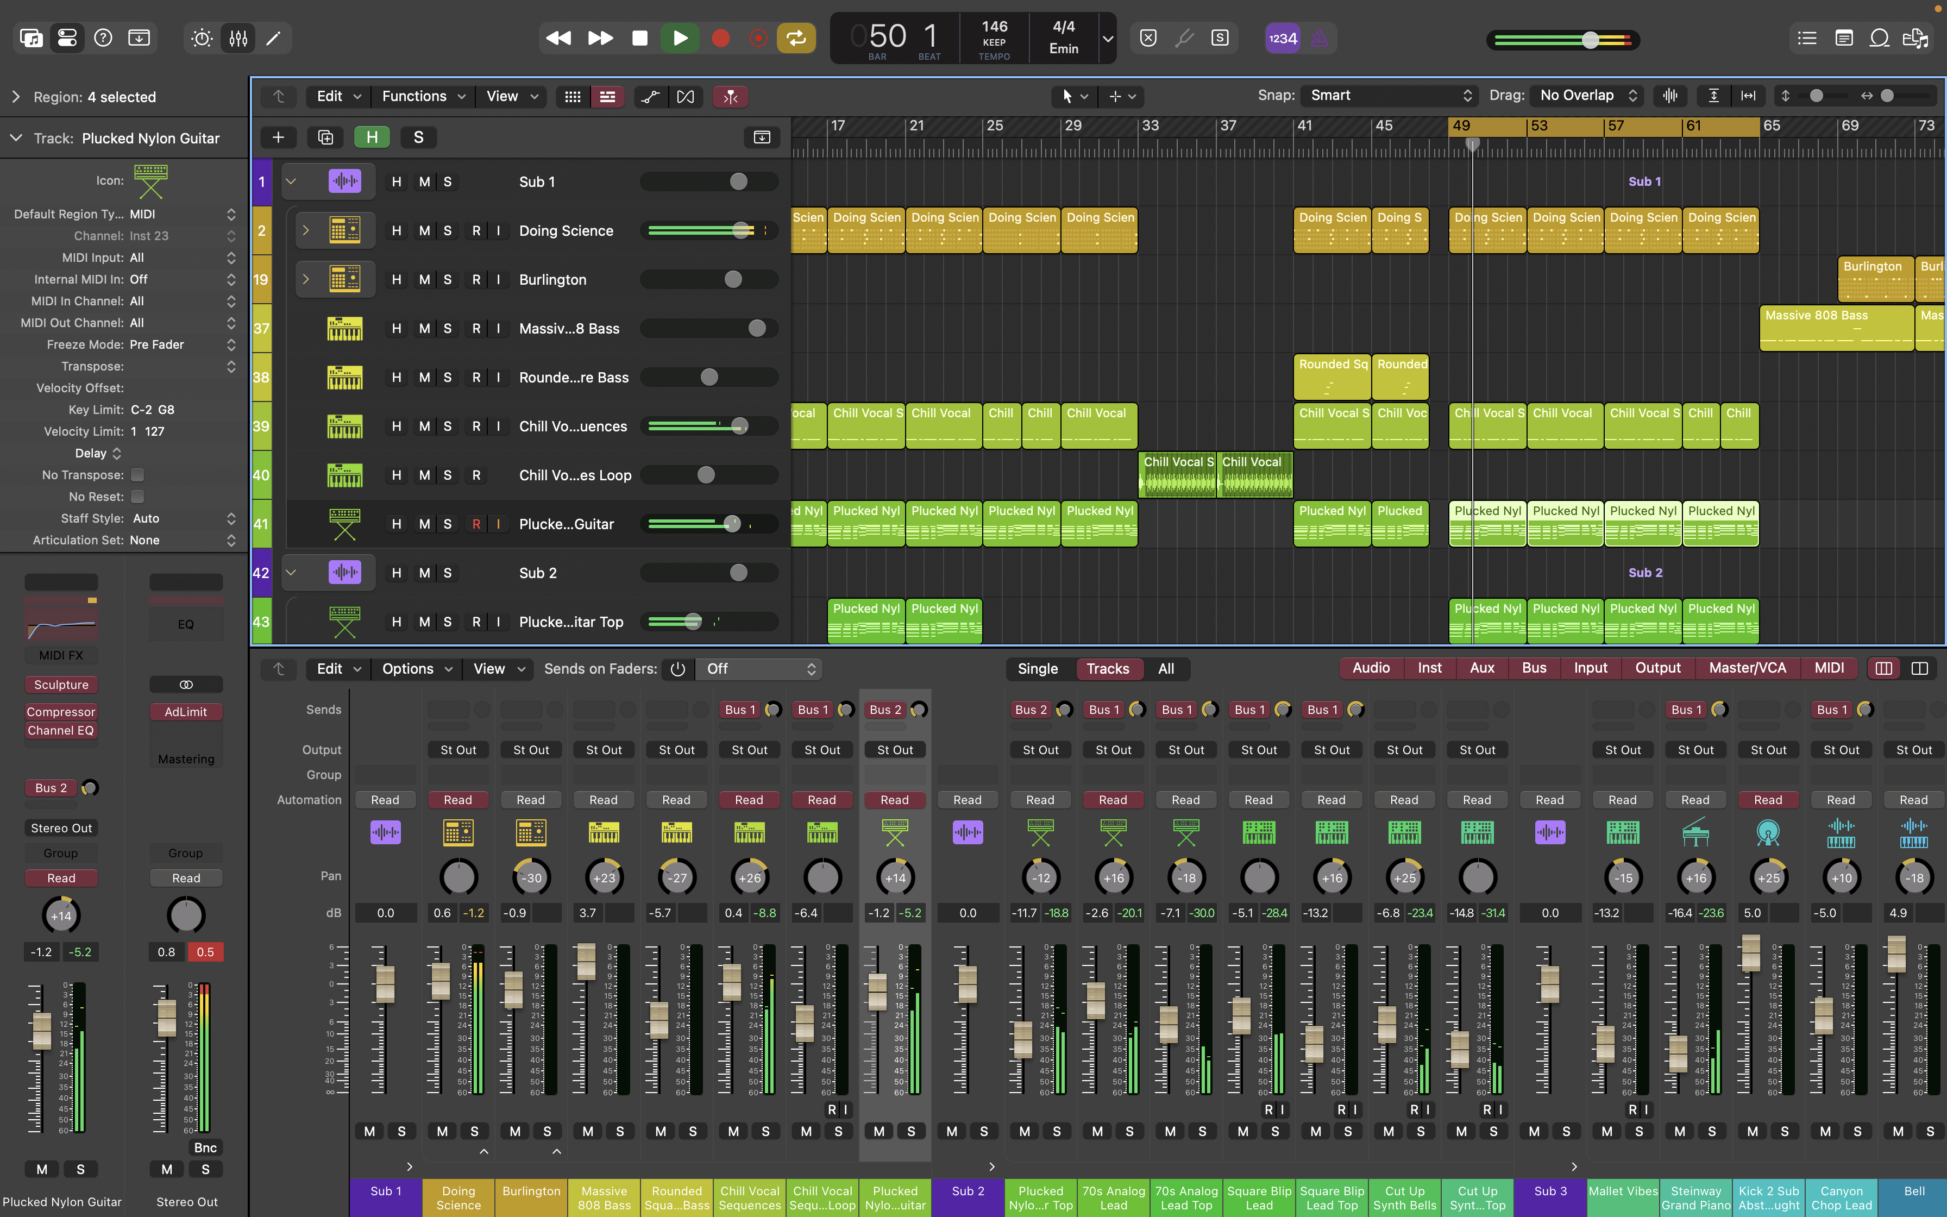The image size is (1947, 1217).
Task: Add new track with plus button
Action: point(278,137)
